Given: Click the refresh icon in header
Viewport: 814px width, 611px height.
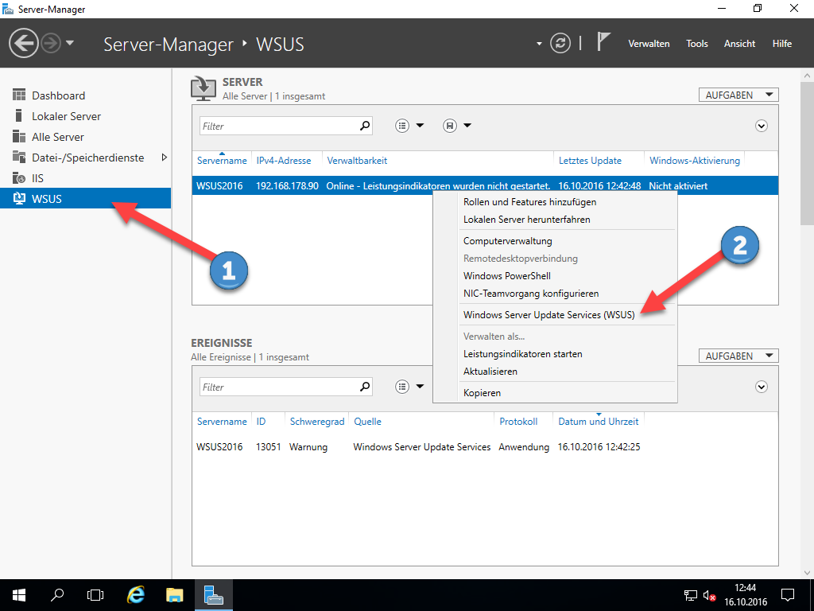Looking at the screenshot, I should [x=560, y=44].
